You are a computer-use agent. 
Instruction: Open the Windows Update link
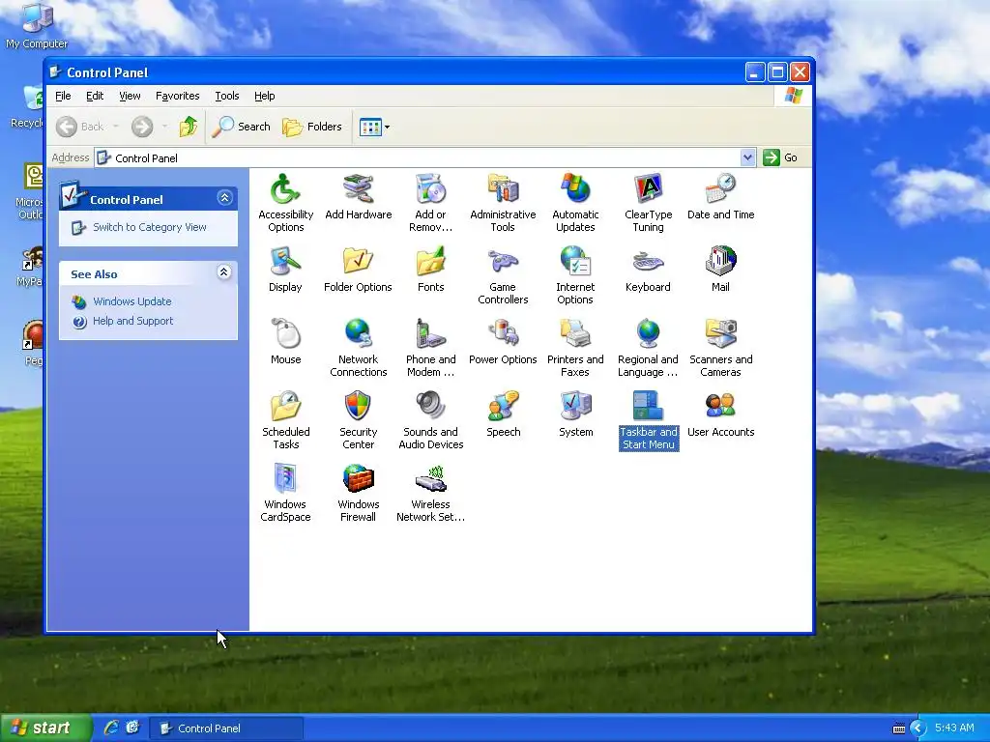point(131,301)
